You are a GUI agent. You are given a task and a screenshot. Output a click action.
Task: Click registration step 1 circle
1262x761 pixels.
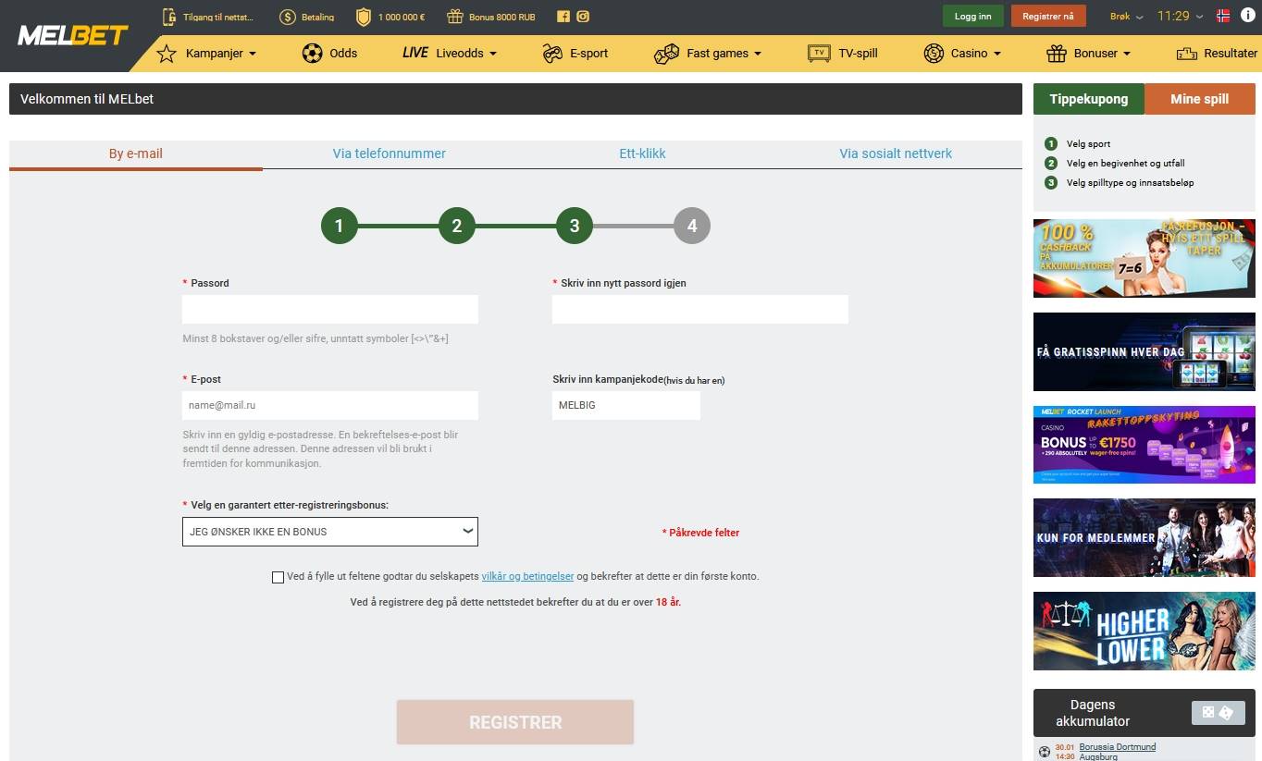(340, 226)
